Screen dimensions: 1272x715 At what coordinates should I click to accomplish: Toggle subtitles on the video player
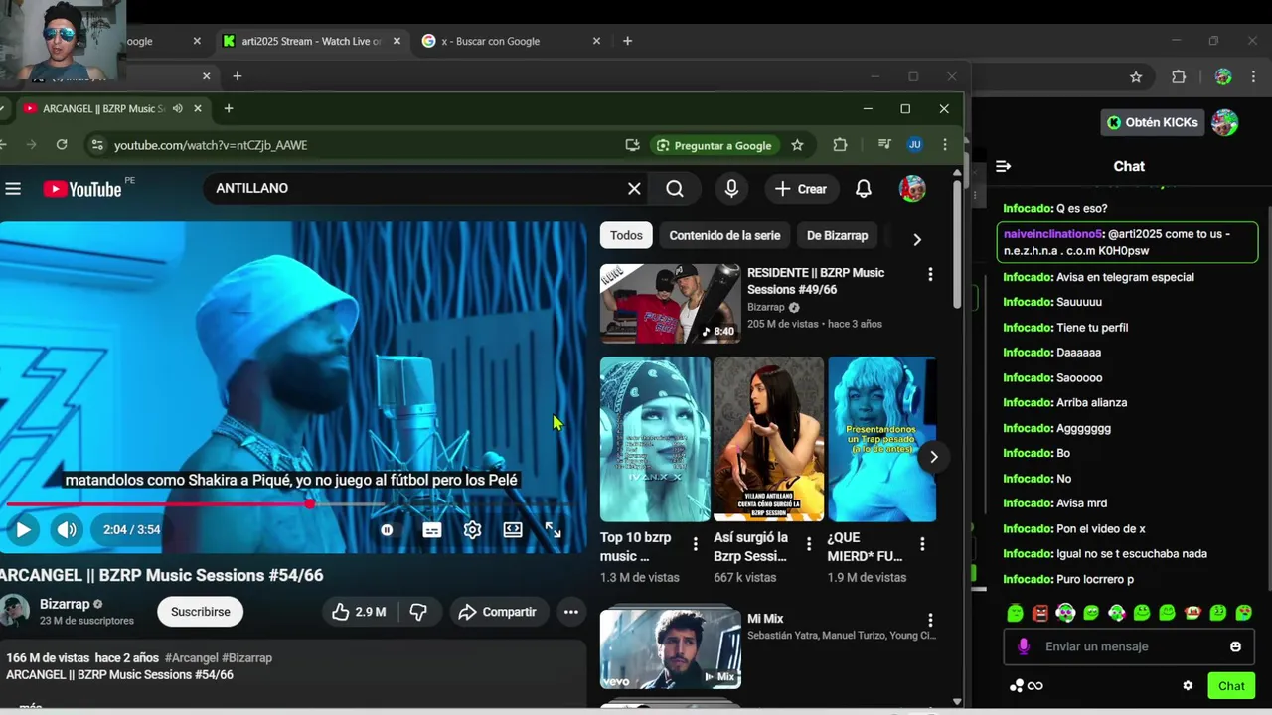(432, 530)
